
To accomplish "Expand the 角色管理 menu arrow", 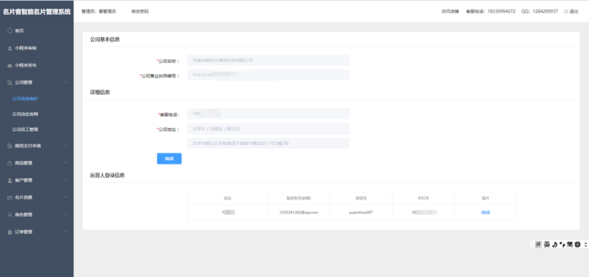I will tap(66, 215).
